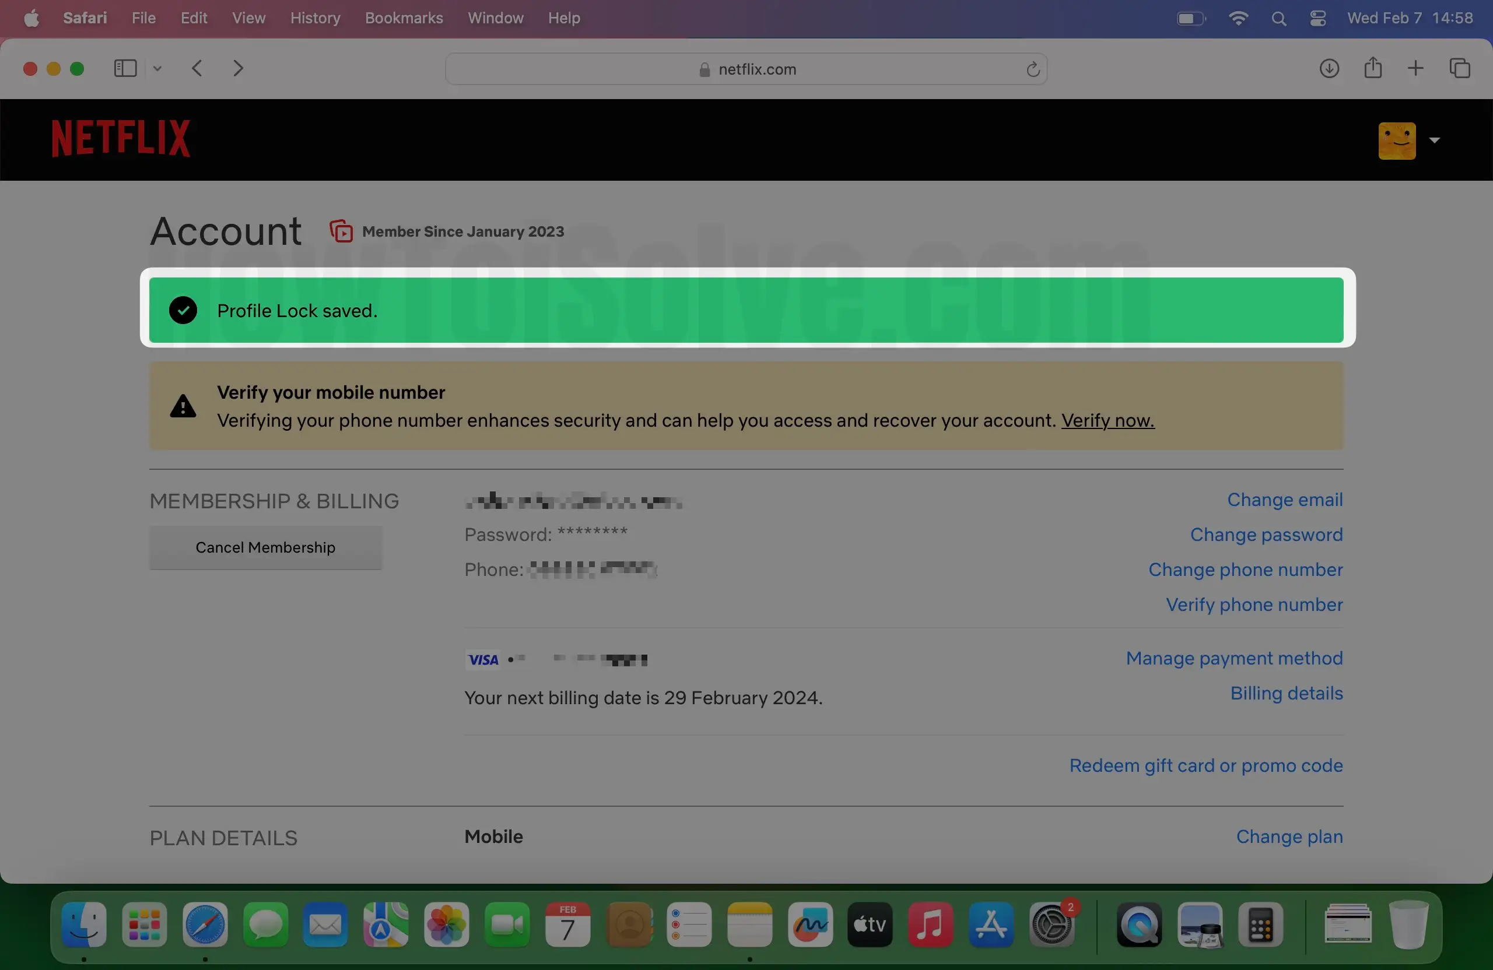Click Manage payment method link
Image resolution: width=1493 pixels, height=970 pixels.
pyautogui.click(x=1234, y=658)
